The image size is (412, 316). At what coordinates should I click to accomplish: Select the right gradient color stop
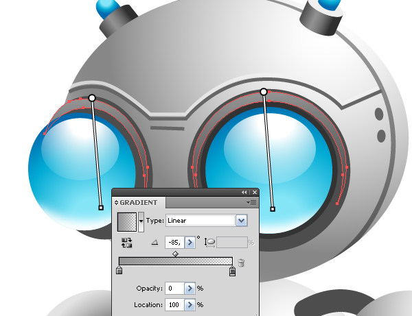click(232, 271)
